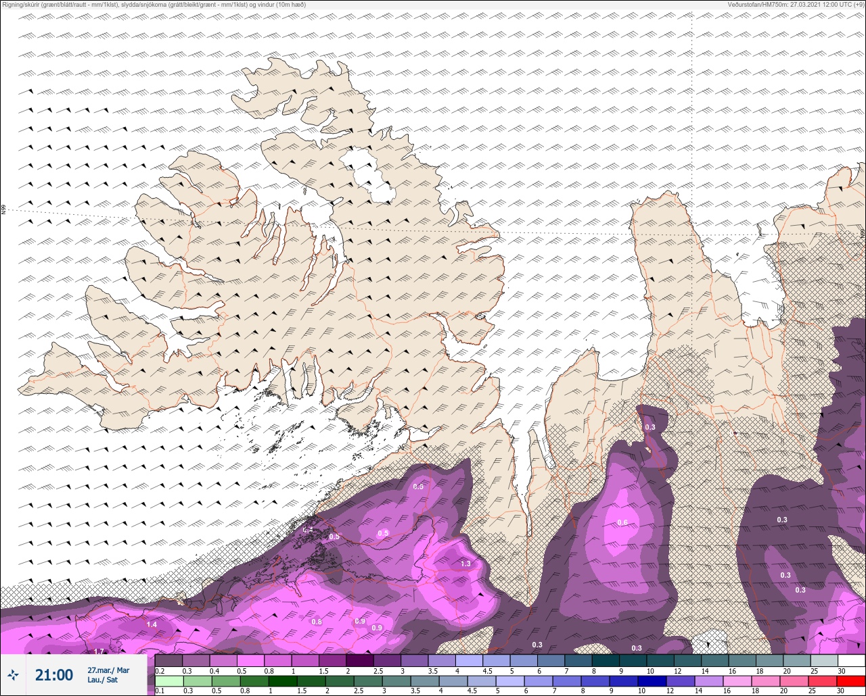Image resolution: width=866 pixels, height=696 pixels.
Task: Click the N99 latitude label at left edge
Action: pyautogui.click(x=3, y=210)
